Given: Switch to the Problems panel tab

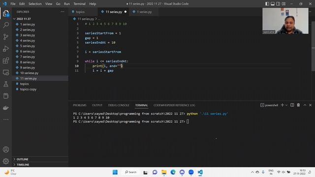Looking at the screenshot, I should point(80,105).
